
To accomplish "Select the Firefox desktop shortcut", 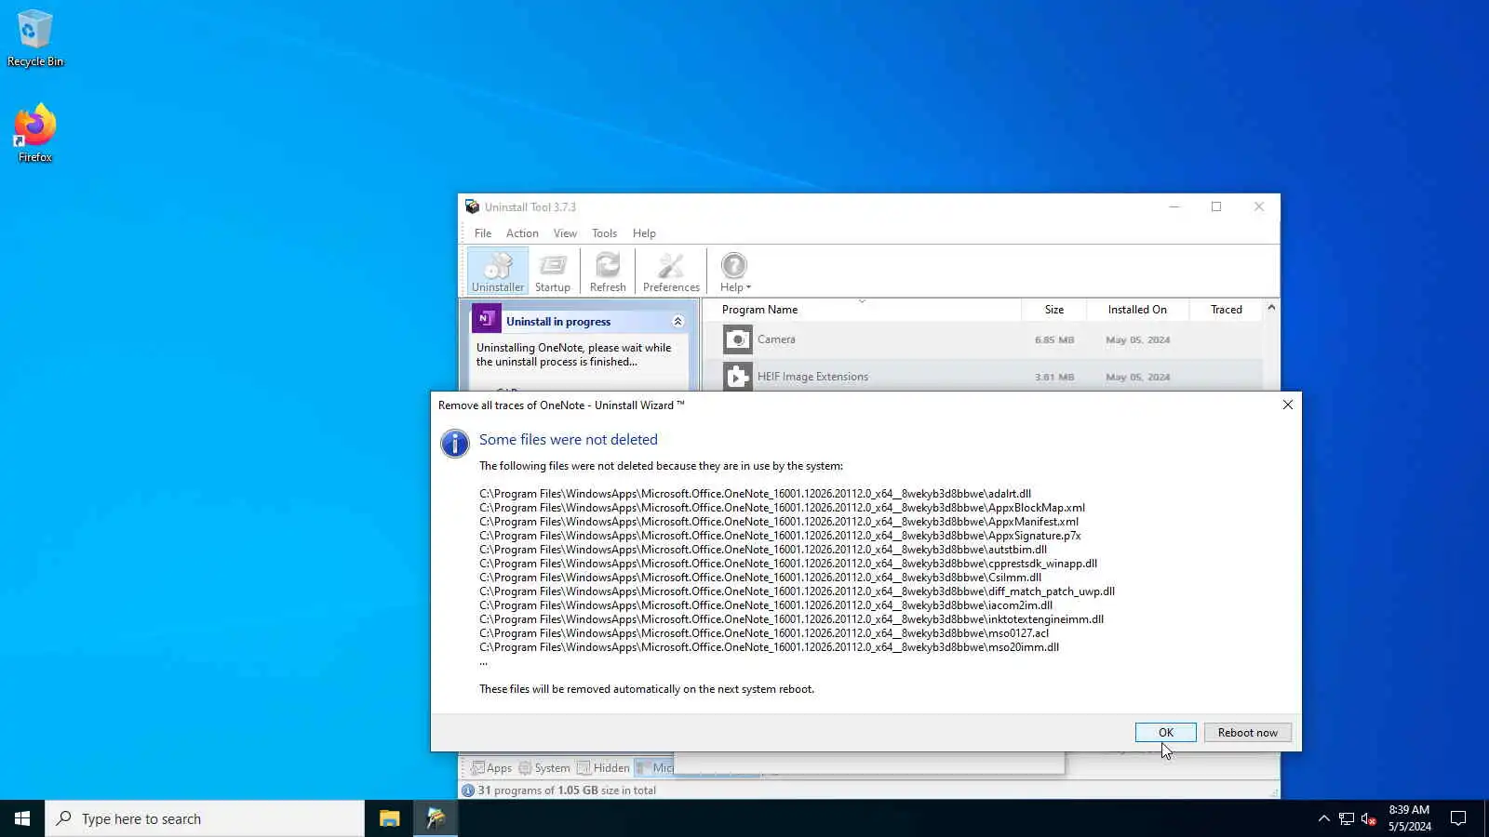I will (35, 134).
